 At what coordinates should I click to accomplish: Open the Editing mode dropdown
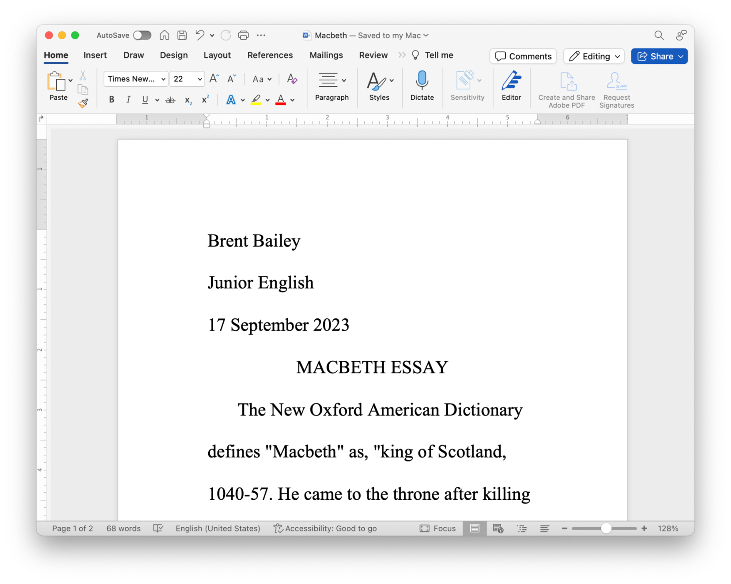[593, 56]
